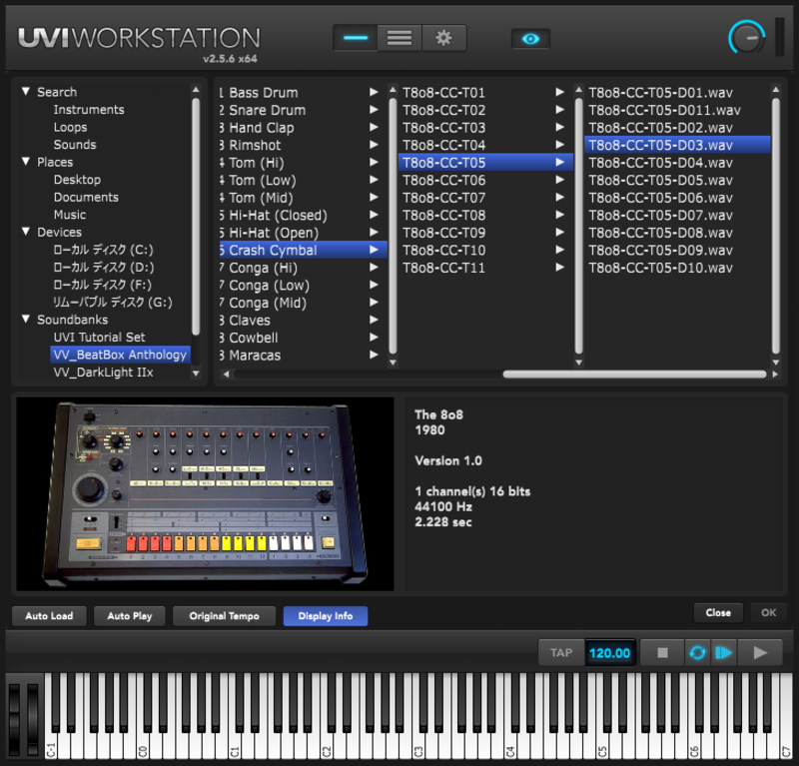Play the C5 key on keyboard
Screen dimensions: 799x766
tap(602, 747)
